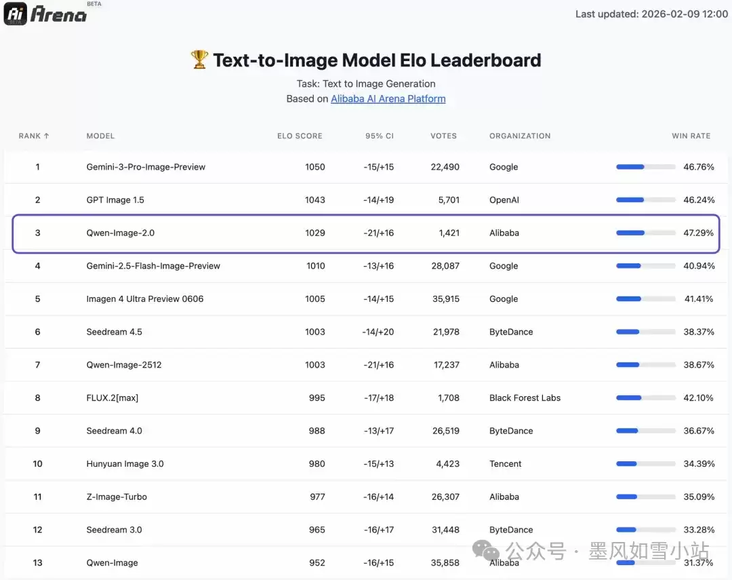This screenshot has width=732, height=580.
Task: Sort by the RANK column header
Action: point(34,136)
